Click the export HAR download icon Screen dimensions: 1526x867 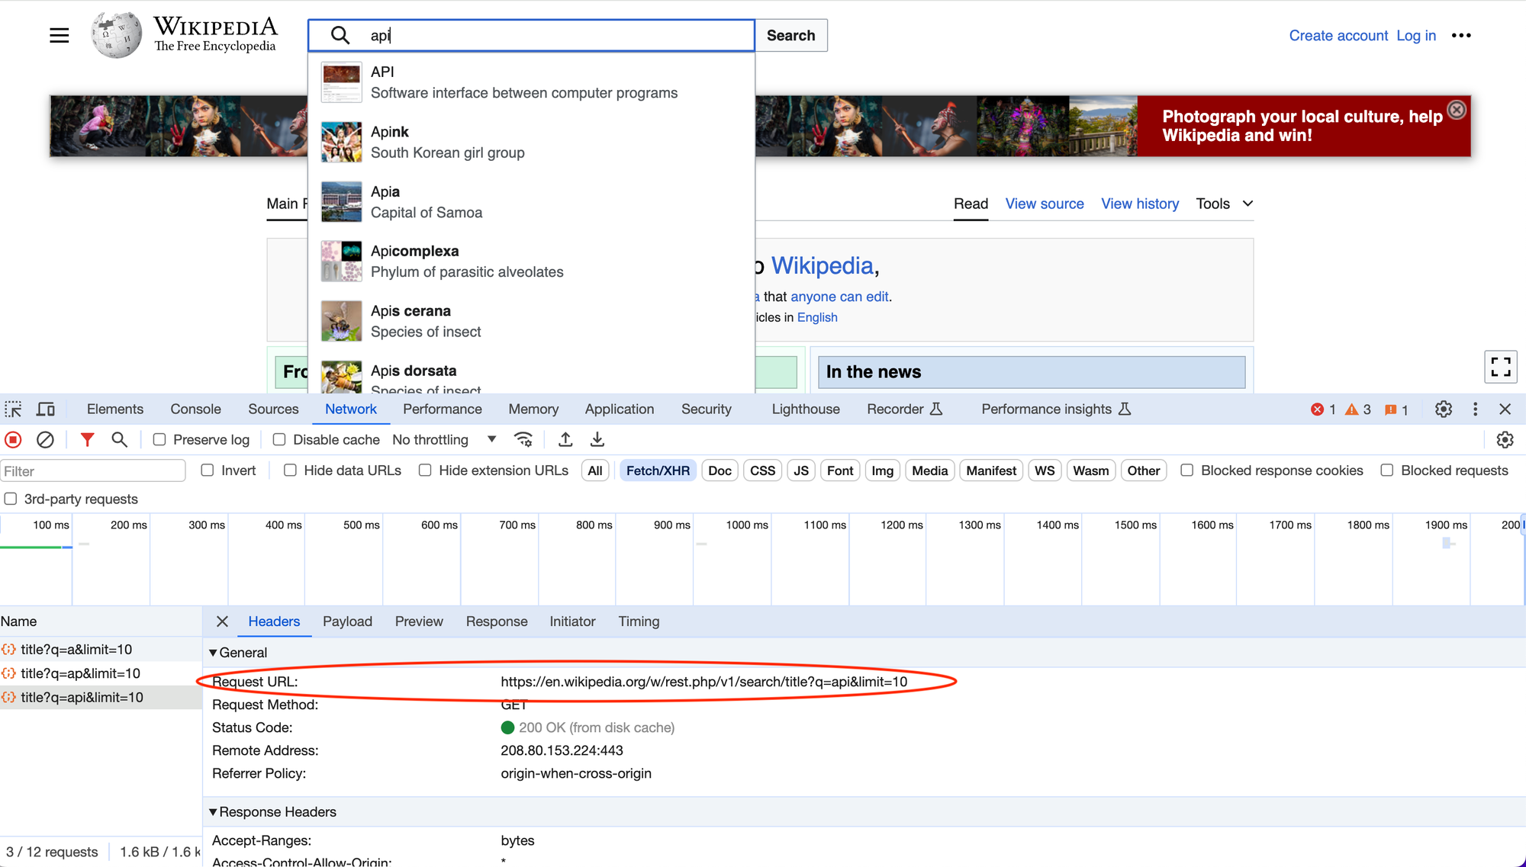[x=597, y=440]
